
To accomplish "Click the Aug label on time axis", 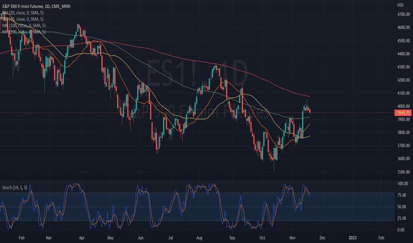I will click(199, 238).
